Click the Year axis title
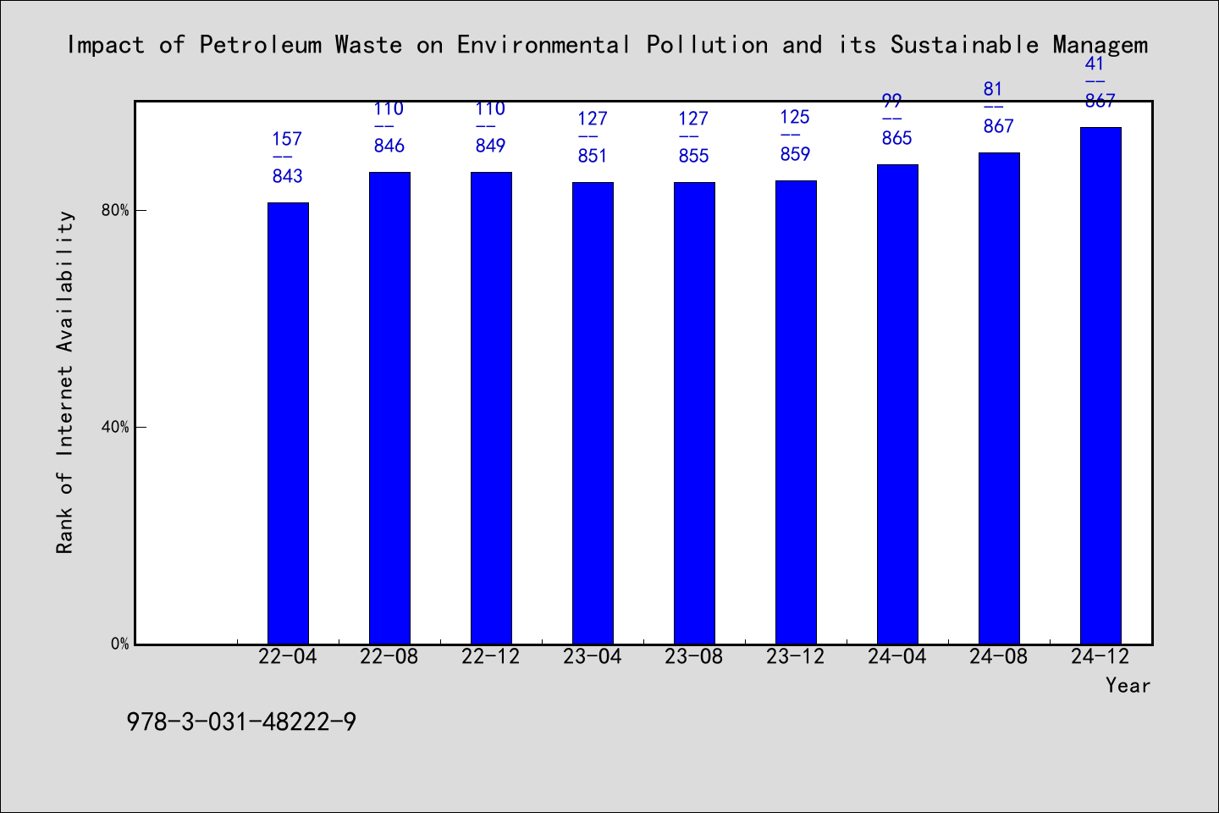This screenshot has width=1219, height=813. (x=1128, y=685)
